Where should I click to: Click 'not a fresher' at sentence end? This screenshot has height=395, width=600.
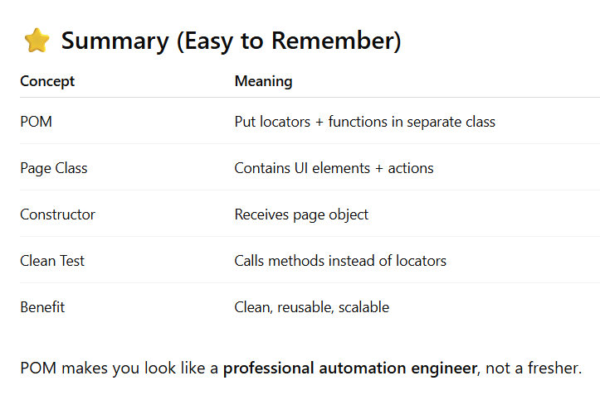coord(531,369)
